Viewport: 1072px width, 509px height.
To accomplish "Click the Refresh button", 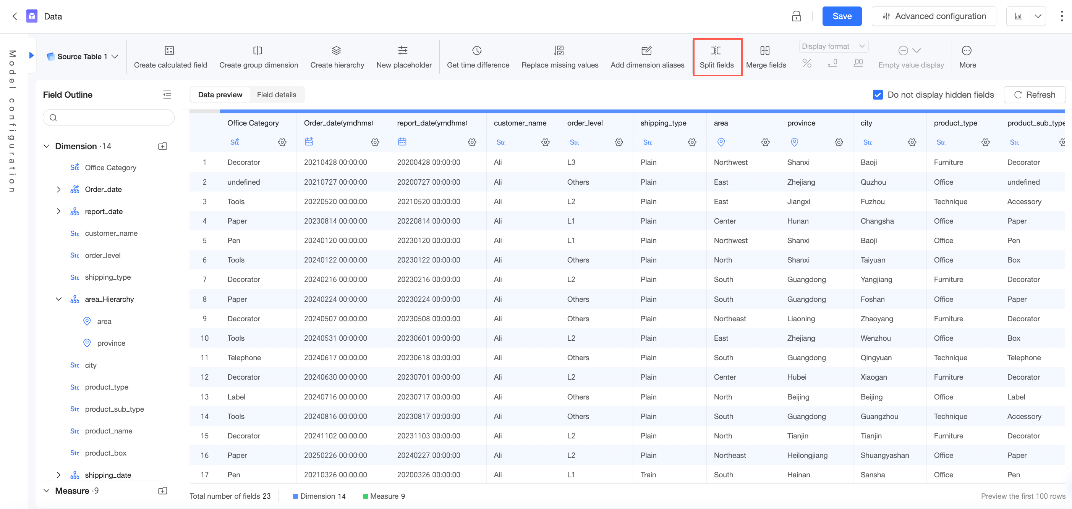I will [1034, 95].
